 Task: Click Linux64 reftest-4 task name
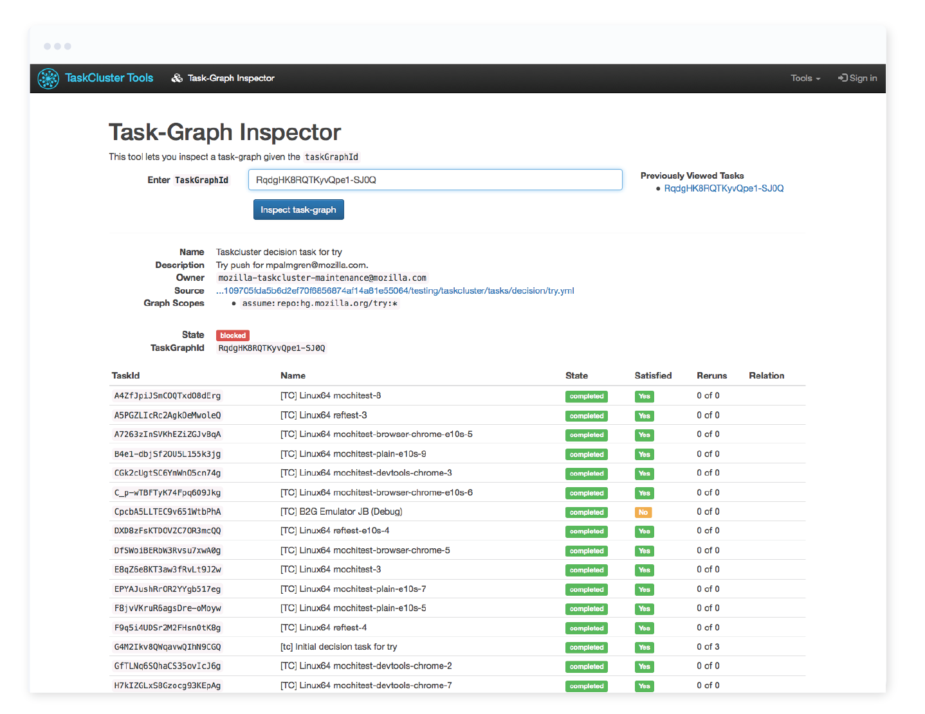(324, 627)
